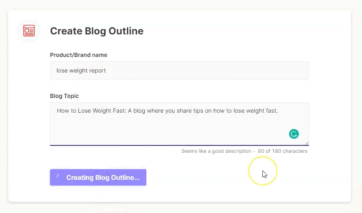The height and width of the screenshot is (213, 362).
Task: Click the word "Fast:" in the blog topic
Action: tap(120, 111)
